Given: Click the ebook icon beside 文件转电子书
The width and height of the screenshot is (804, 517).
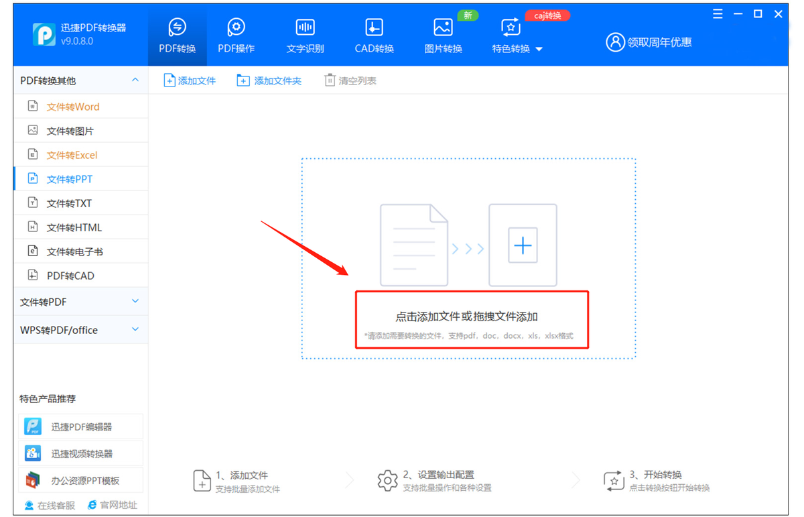Looking at the screenshot, I should [32, 251].
